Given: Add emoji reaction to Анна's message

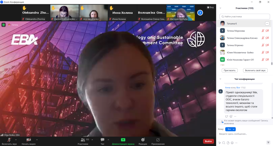Looking at the screenshot, I should (x=231, y=116).
